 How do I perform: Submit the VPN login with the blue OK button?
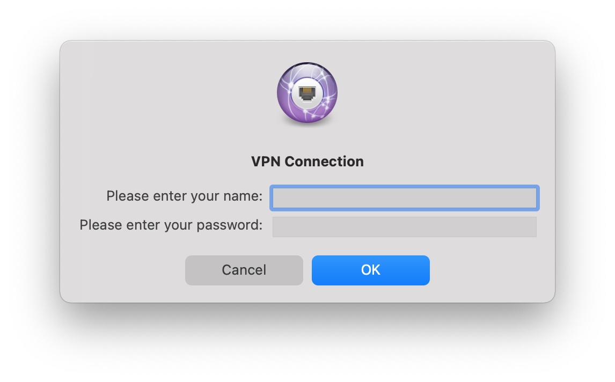371,270
